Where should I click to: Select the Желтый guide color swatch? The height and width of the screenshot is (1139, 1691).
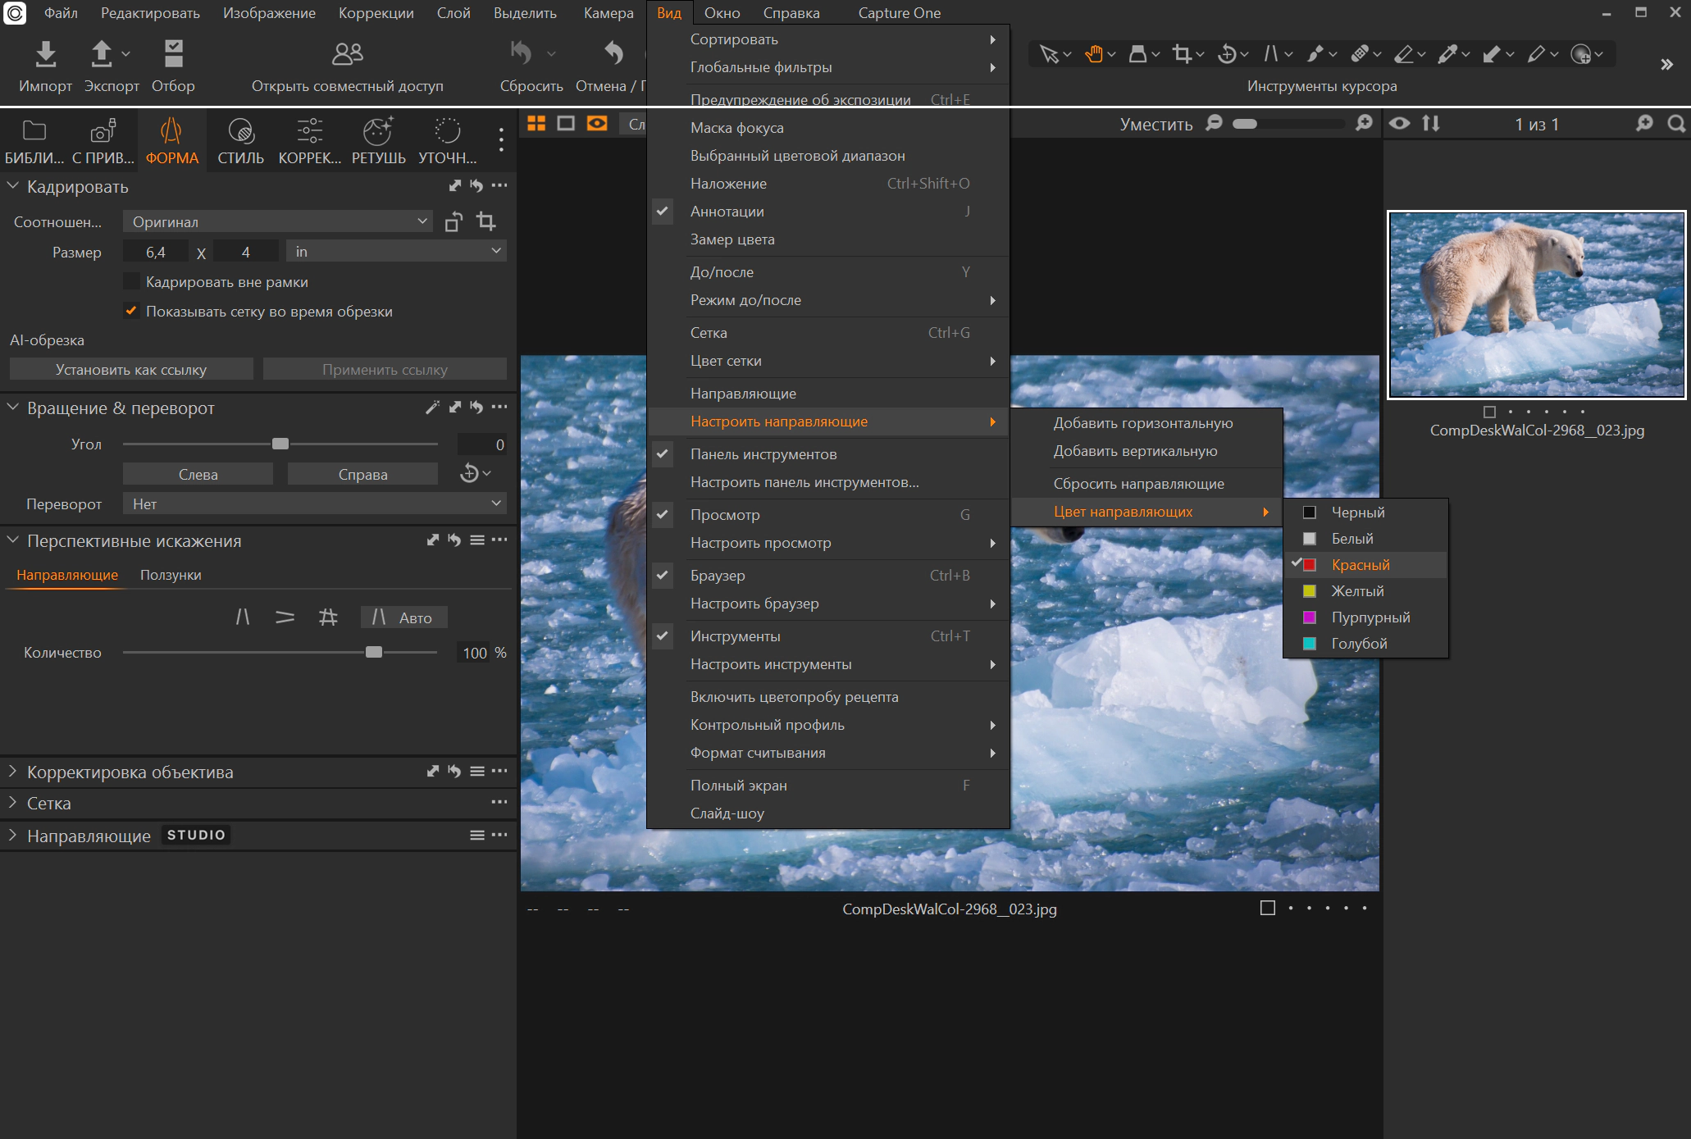[1310, 591]
